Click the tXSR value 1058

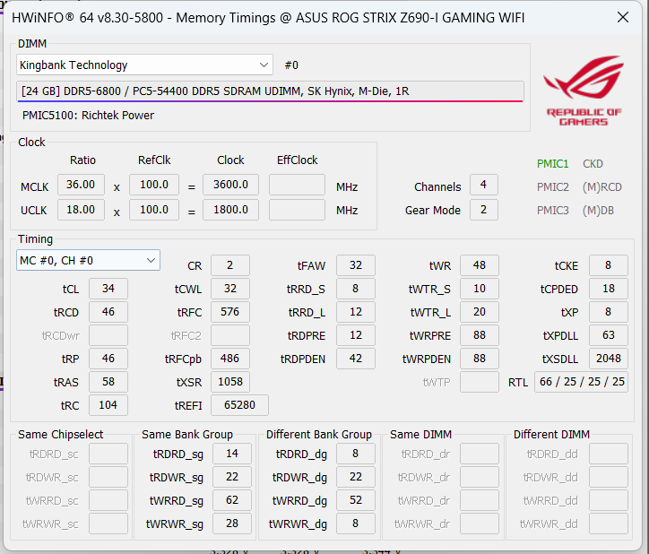coord(230,382)
